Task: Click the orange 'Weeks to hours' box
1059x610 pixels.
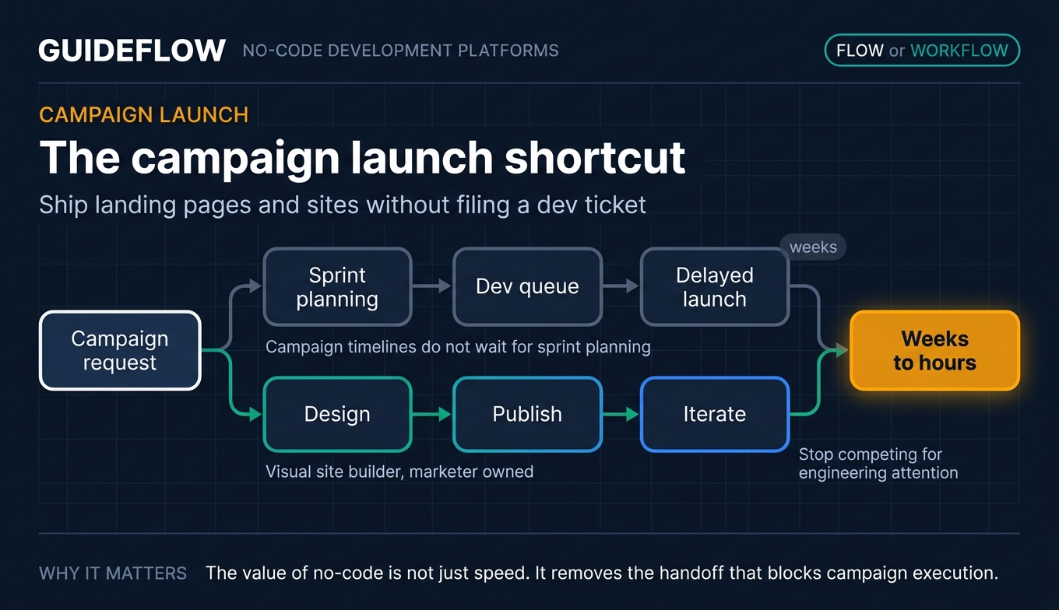Action: point(934,350)
